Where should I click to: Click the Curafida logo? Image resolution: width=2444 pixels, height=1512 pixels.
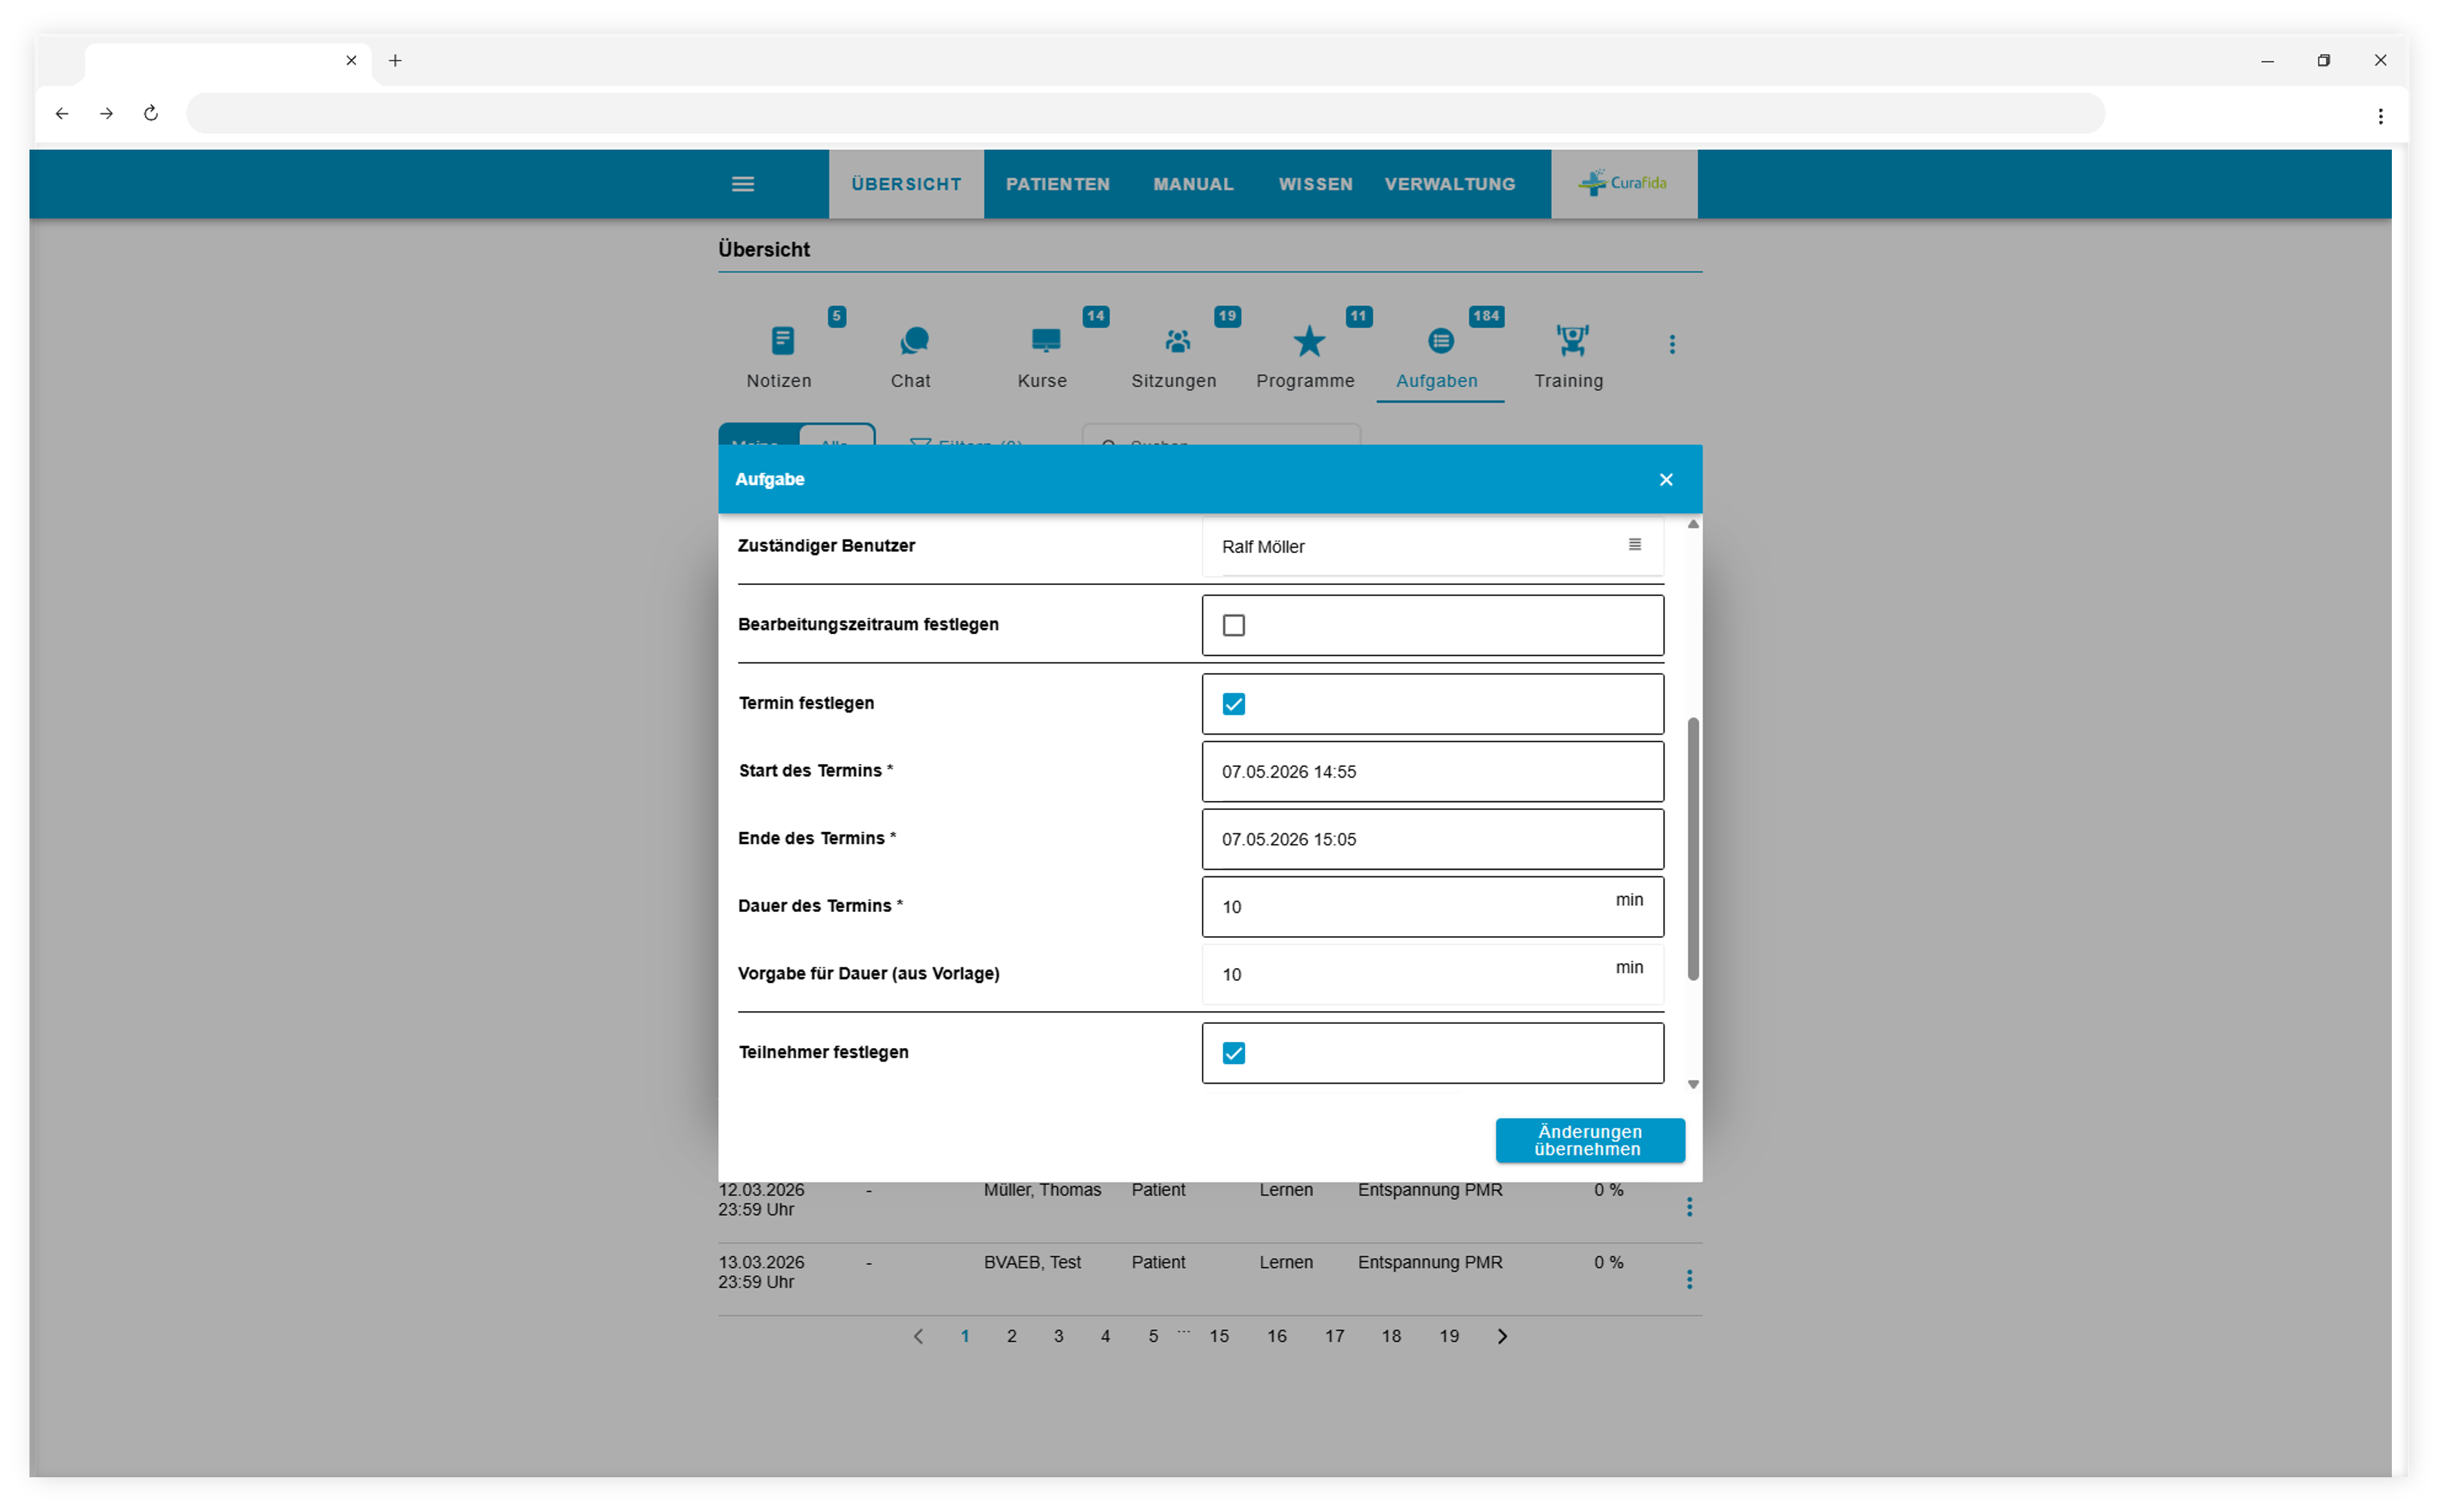coord(1623,183)
